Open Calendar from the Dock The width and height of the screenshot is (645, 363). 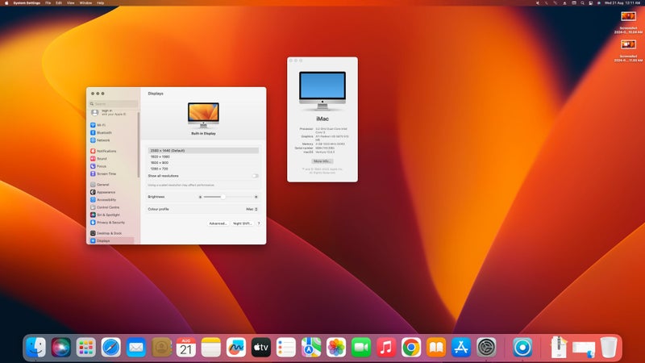tap(186, 348)
